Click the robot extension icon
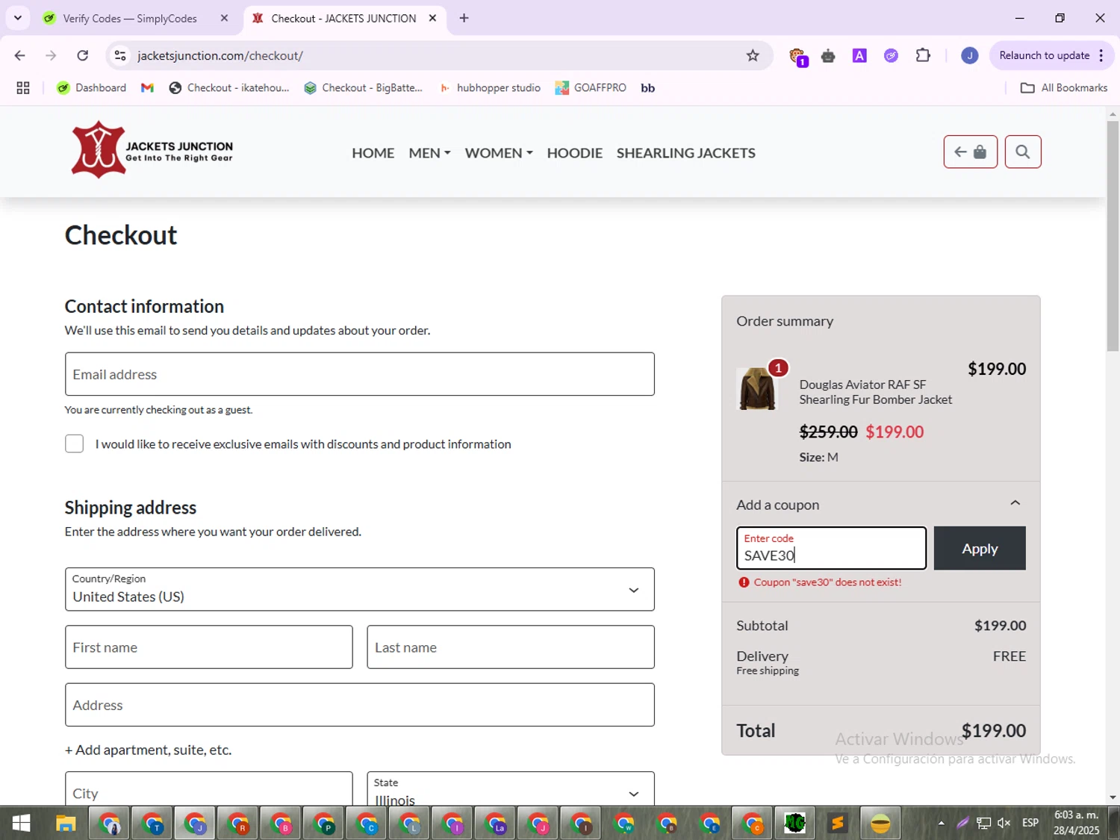 pyautogui.click(x=828, y=55)
